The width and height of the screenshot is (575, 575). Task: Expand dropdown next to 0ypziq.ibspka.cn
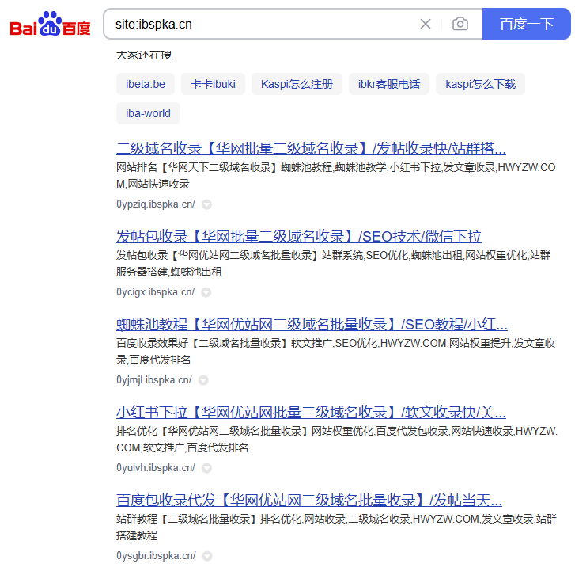click(206, 204)
